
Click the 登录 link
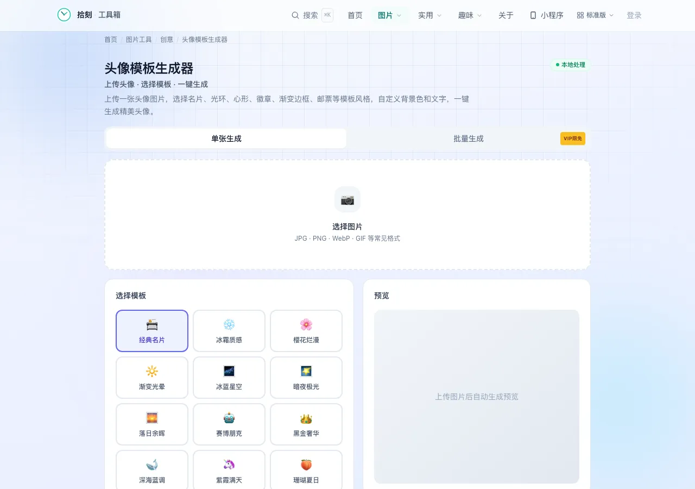pos(634,15)
